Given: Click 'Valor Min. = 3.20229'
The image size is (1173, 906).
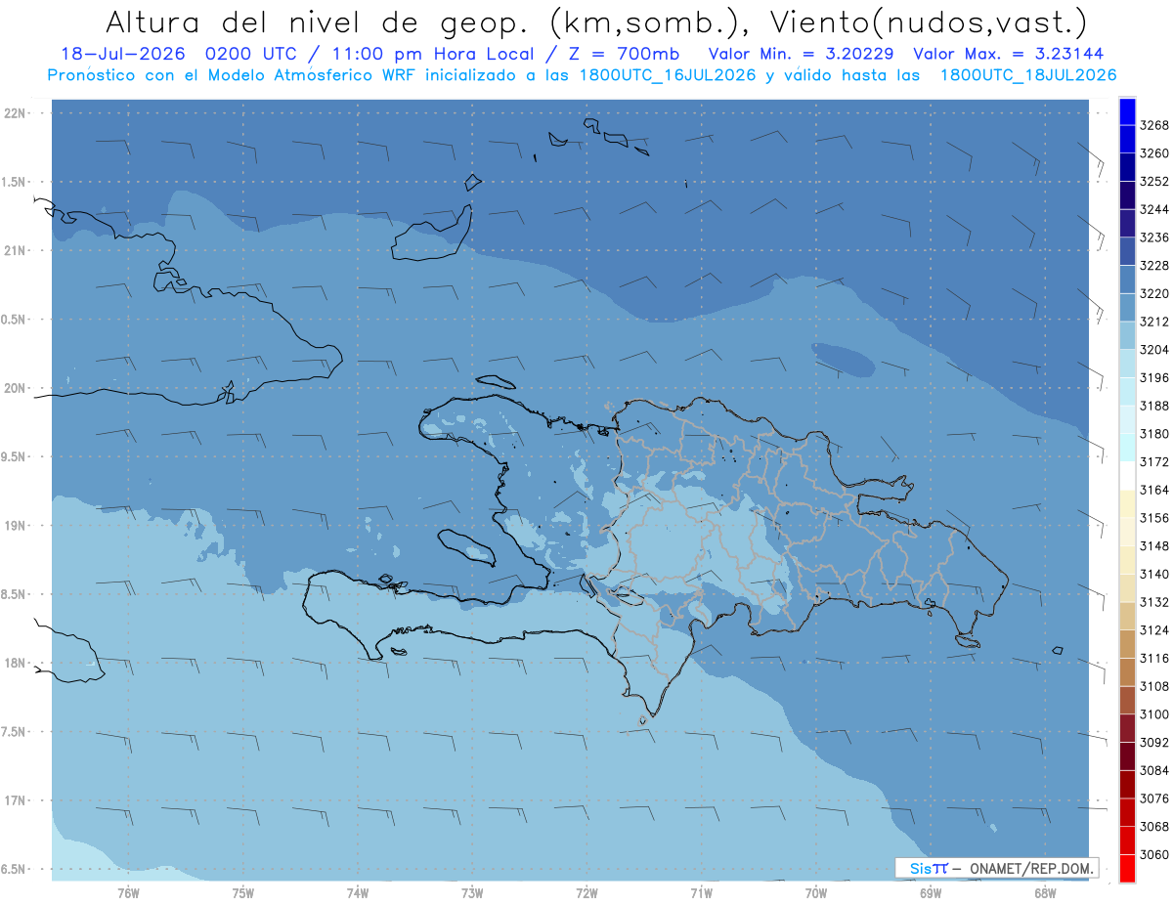Looking at the screenshot, I should [x=801, y=55].
